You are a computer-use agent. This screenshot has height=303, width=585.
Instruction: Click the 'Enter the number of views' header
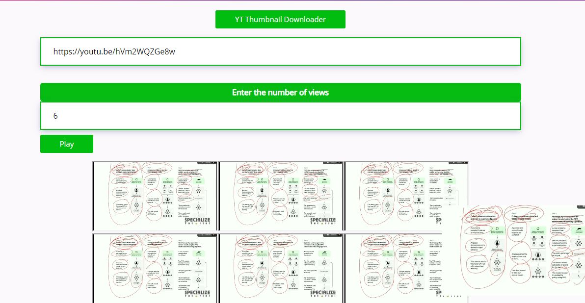coord(281,93)
